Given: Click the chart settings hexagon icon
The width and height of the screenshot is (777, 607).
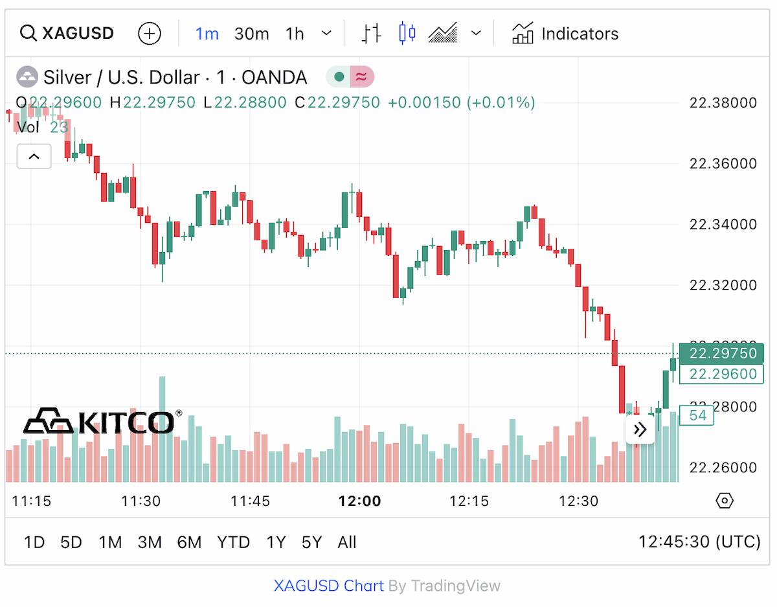Looking at the screenshot, I should click(725, 501).
